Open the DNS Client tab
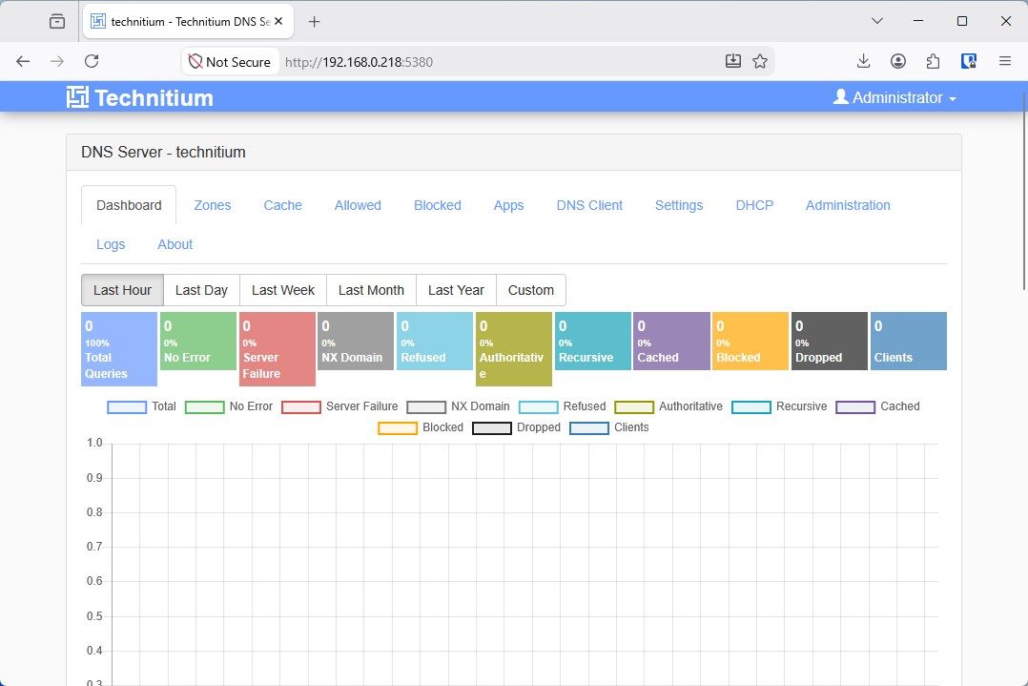 589,205
